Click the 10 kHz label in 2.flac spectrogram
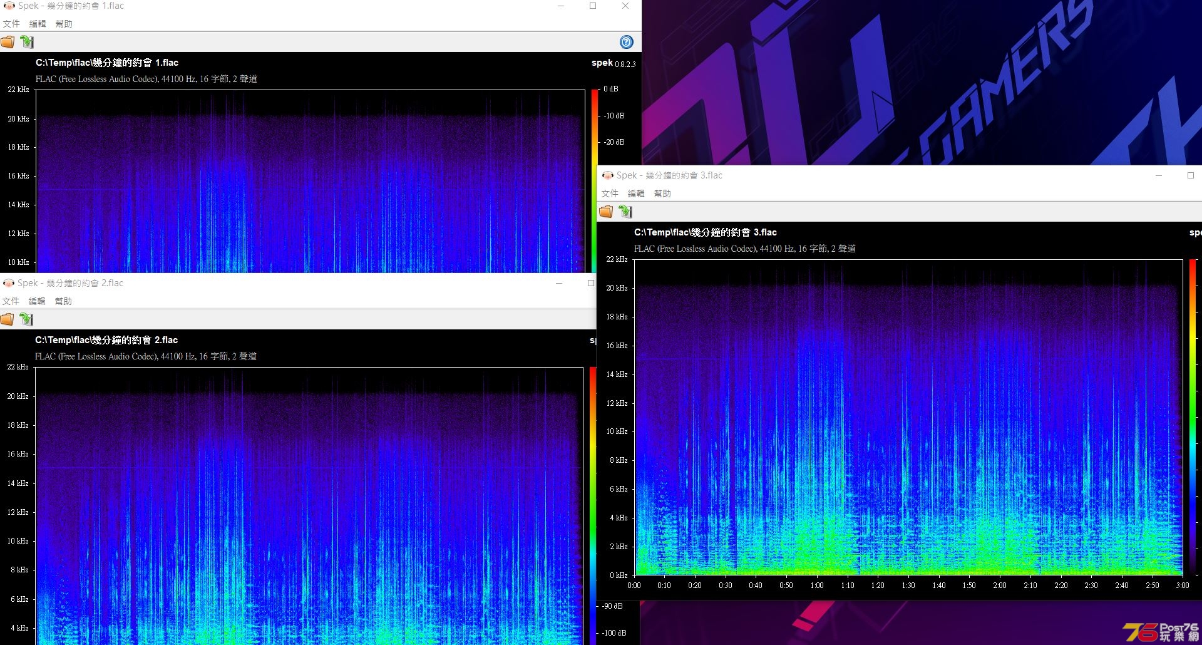Image resolution: width=1202 pixels, height=645 pixels. [18, 541]
